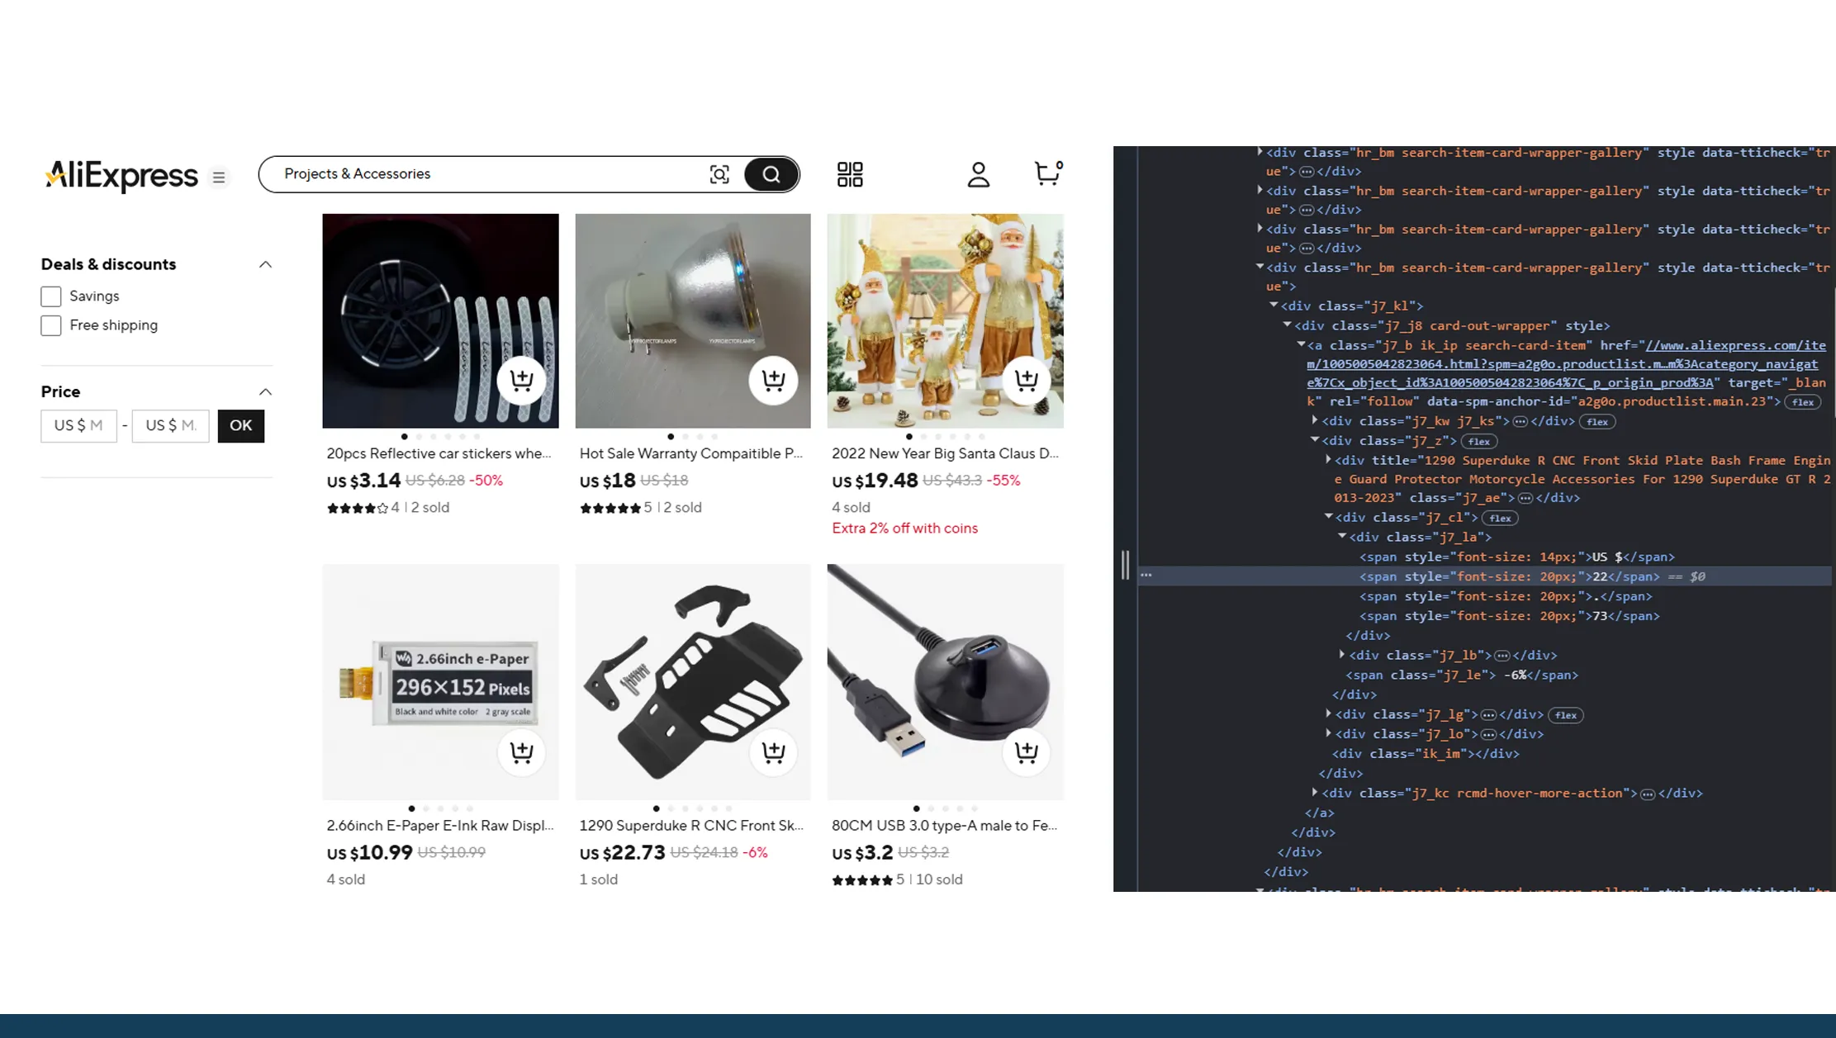Image resolution: width=1836 pixels, height=1038 pixels.
Task: Click the flex badge beside j7_cl div
Action: pyautogui.click(x=1500, y=518)
